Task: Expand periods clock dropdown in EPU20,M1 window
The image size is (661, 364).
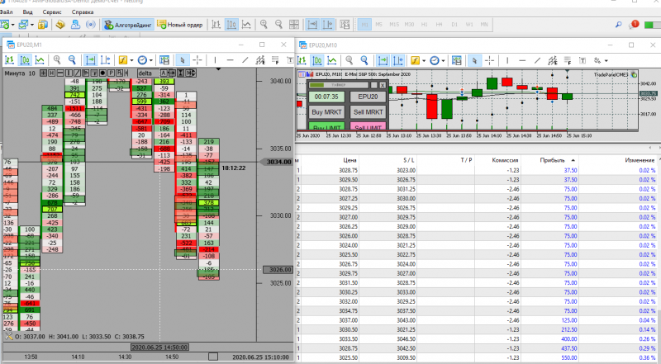Action: tap(151, 60)
